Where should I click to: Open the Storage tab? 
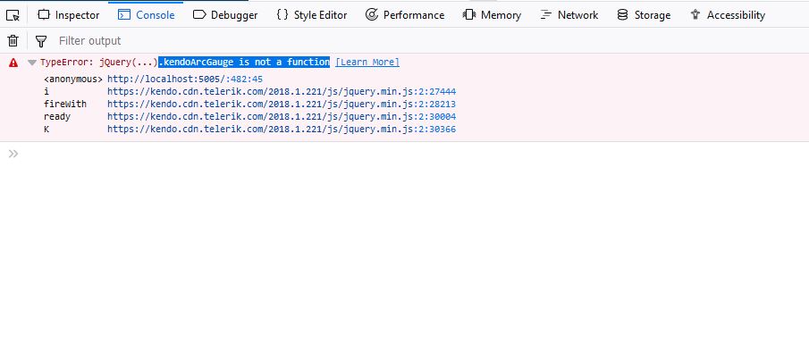tap(644, 15)
